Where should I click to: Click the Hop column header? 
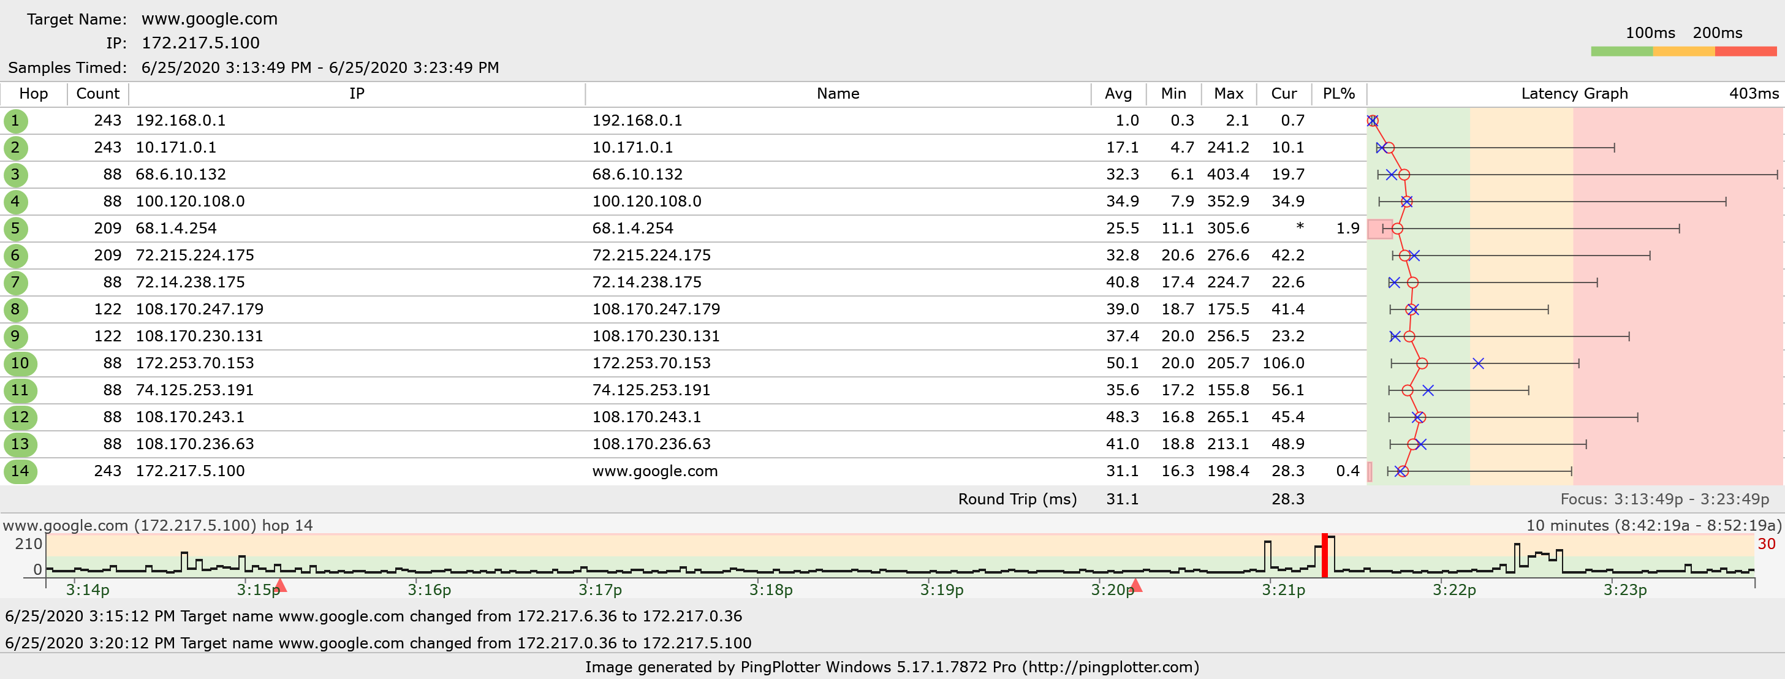coord(33,94)
